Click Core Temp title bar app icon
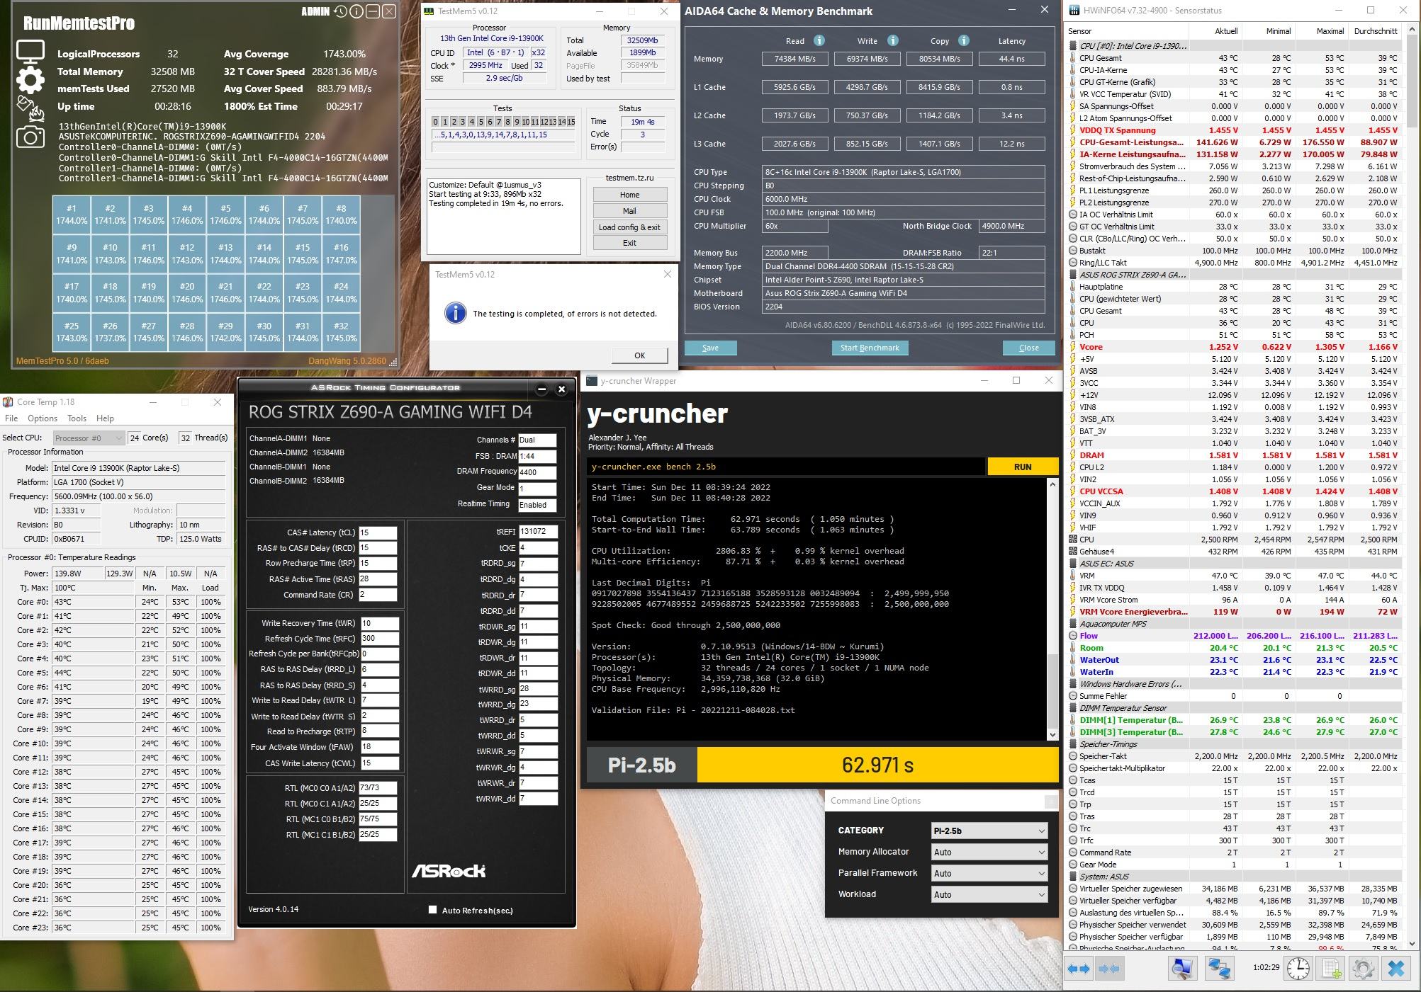This screenshot has height=992, width=1421. (x=8, y=401)
